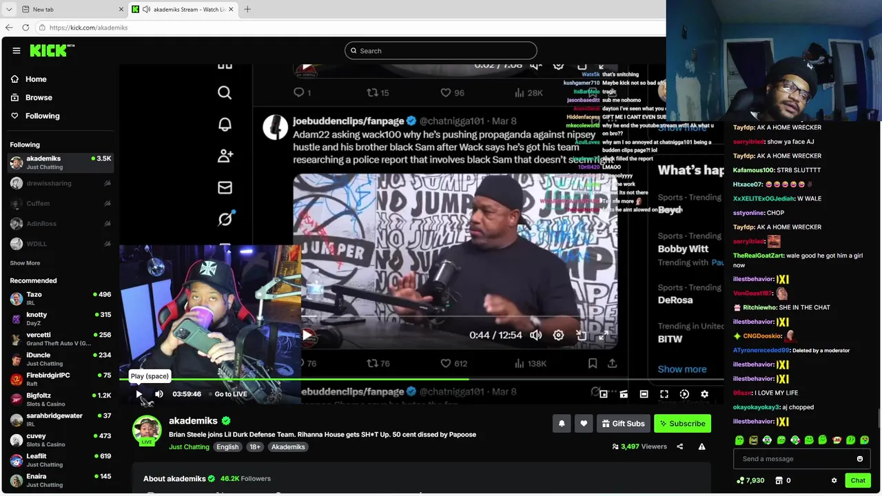Image resolution: width=882 pixels, height=496 pixels.
Task: Open Enaira Just Chatting stream
Action: [x=61, y=480]
